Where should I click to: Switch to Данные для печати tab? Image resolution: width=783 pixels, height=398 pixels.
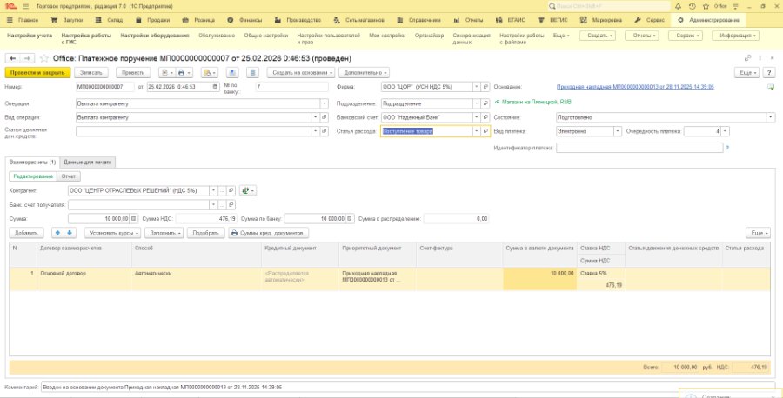(88, 163)
